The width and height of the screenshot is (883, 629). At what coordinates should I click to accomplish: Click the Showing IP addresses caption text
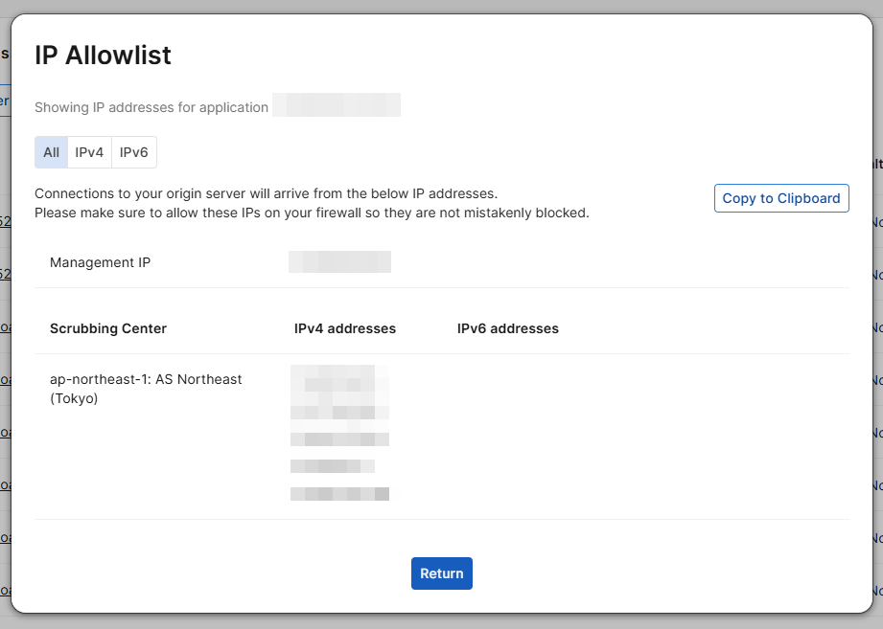coord(151,107)
